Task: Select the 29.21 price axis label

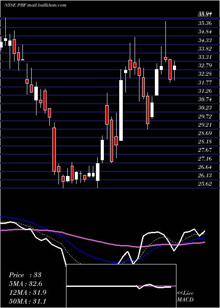Action: [x=205, y=125]
